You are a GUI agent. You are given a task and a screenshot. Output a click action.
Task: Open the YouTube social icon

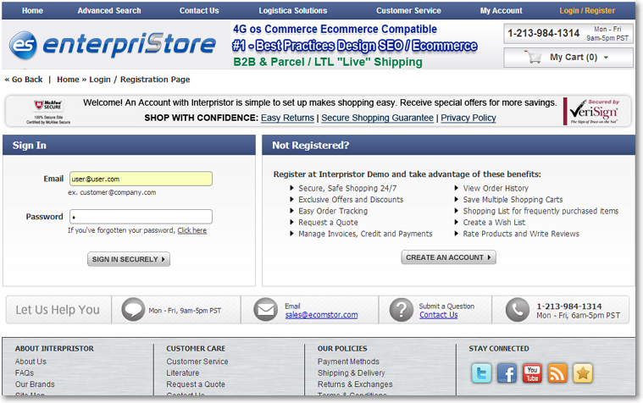tap(532, 373)
